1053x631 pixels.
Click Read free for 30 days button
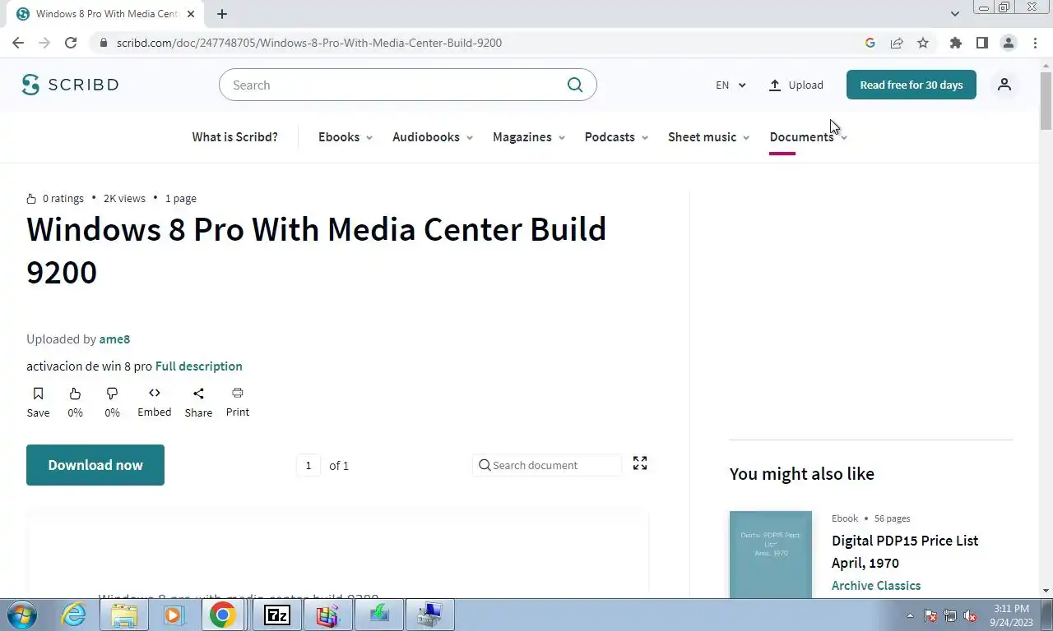coord(912,85)
